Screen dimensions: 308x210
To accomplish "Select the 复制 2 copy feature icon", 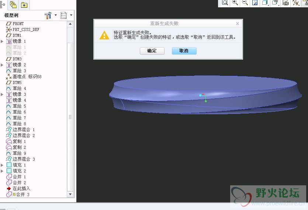I will click(x=9, y=147).
